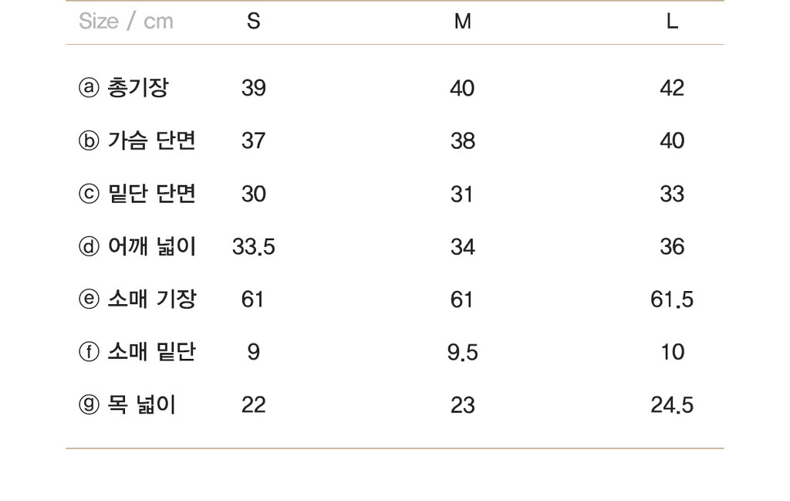Select the M size column header
Screen dimensions: 790x501
click(x=463, y=22)
